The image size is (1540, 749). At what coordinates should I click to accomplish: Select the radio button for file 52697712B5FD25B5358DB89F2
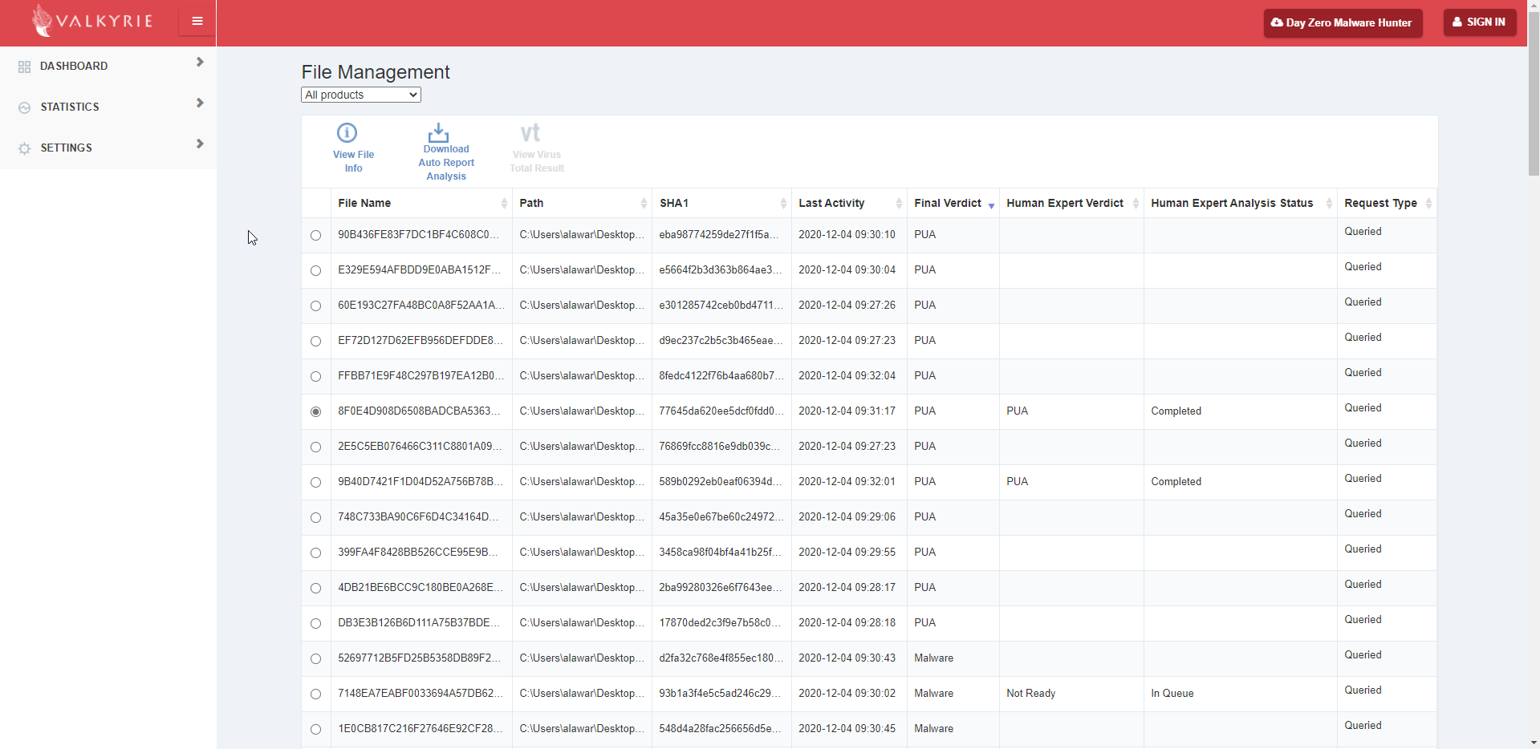click(315, 659)
